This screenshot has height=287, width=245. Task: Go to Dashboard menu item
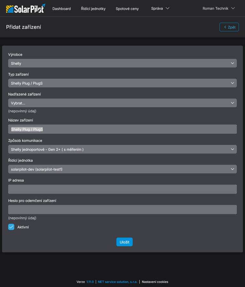tap(62, 9)
